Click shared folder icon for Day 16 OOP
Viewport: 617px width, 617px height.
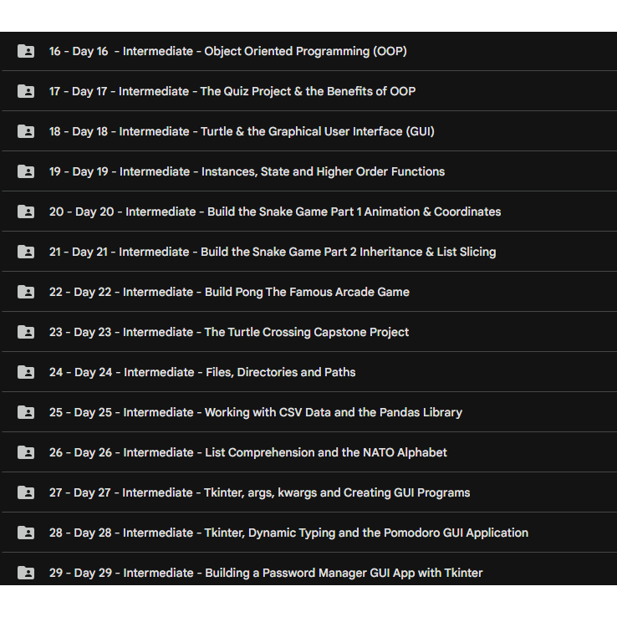tap(26, 51)
